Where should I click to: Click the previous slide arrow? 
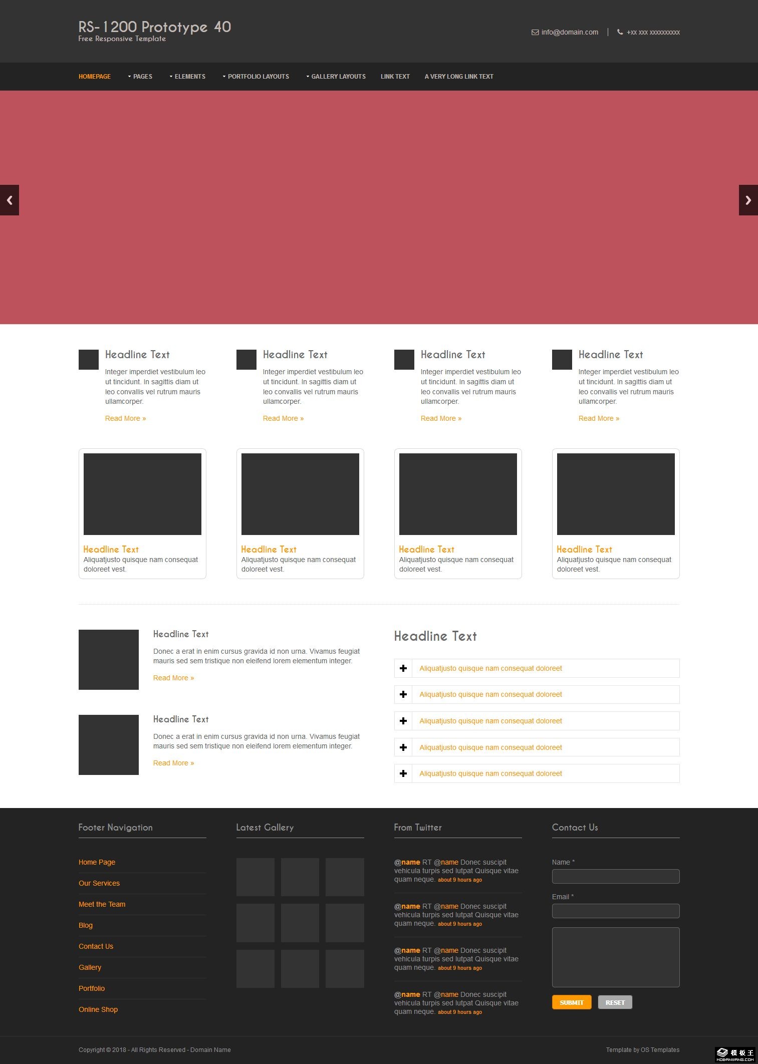[x=10, y=200]
